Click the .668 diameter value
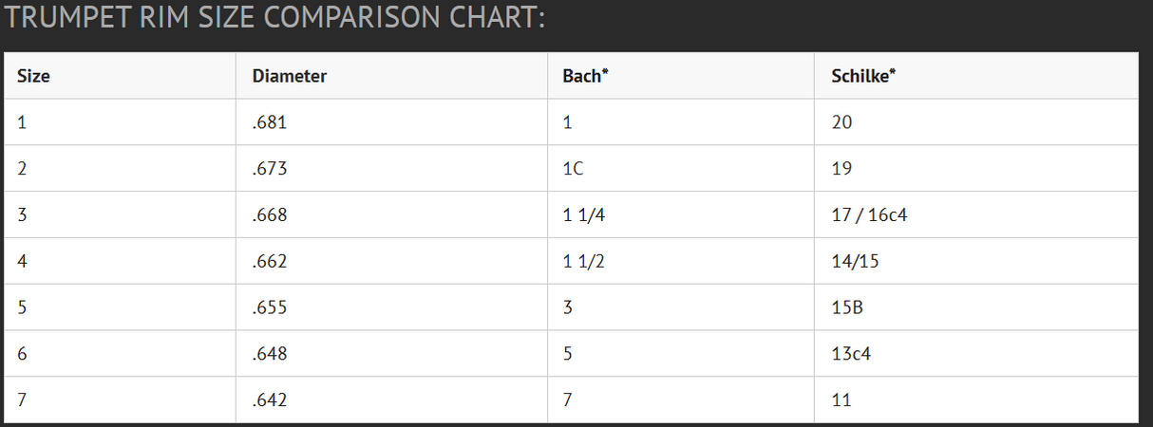The image size is (1153, 427). point(271,215)
